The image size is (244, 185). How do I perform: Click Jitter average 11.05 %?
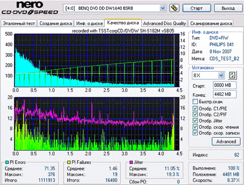pos(172,168)
